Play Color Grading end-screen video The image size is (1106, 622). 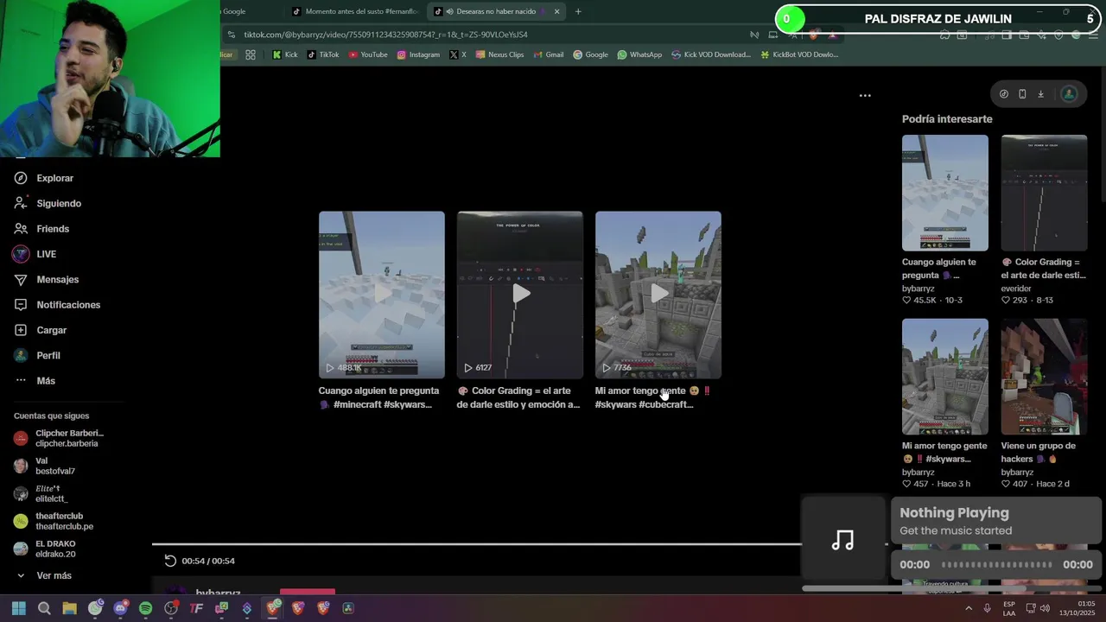pyautogui.click(x=519, y=295)
